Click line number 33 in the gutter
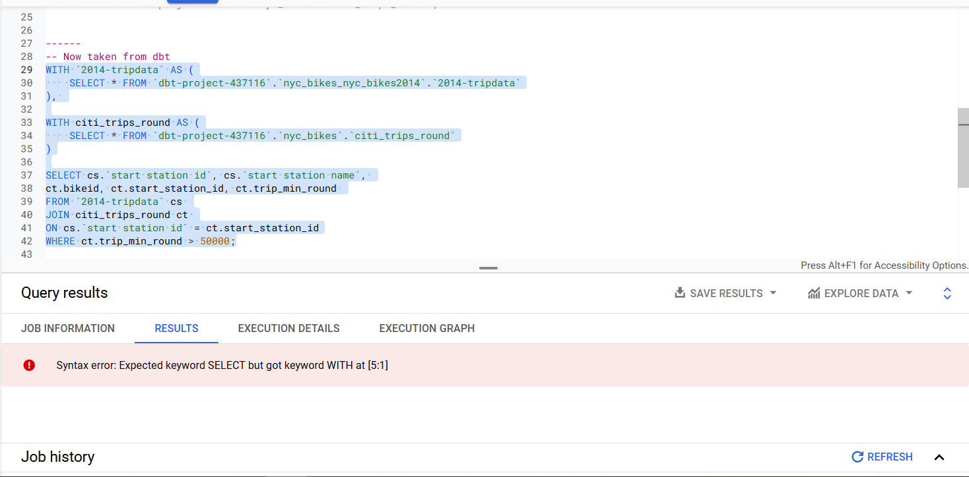Screen dimensions: 969x477 26,123
